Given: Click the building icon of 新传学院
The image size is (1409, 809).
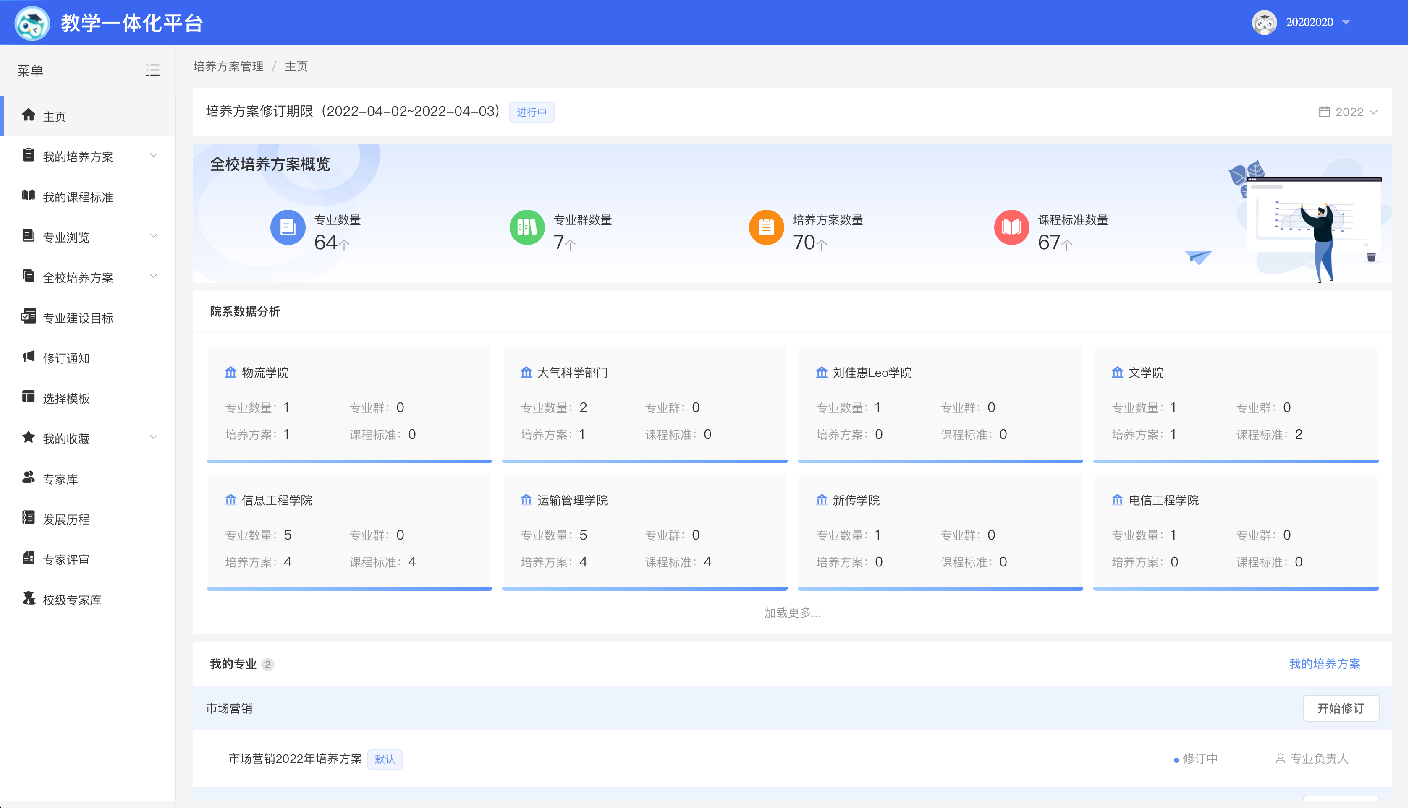Looking at the screenshot, I should pyautogui.click(x=822, y=500).
